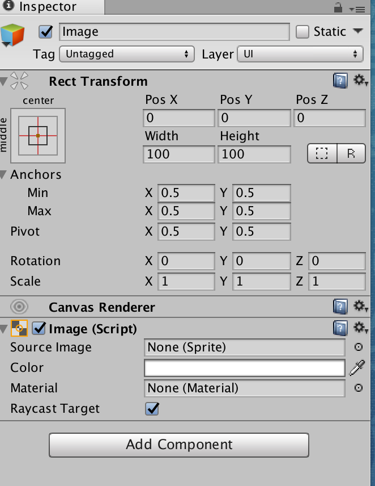
Task: Open the Layer dropdown showing UI
Action: point(300,54)
